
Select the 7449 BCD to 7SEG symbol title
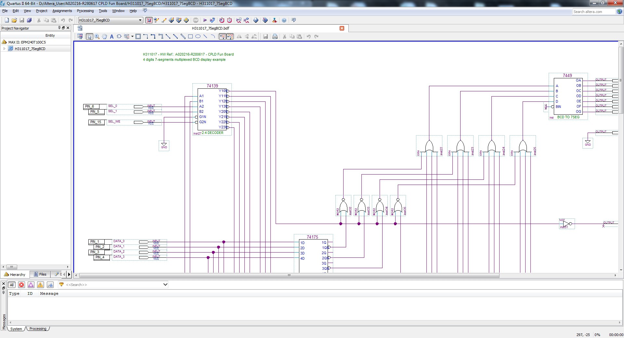point(567,75)
